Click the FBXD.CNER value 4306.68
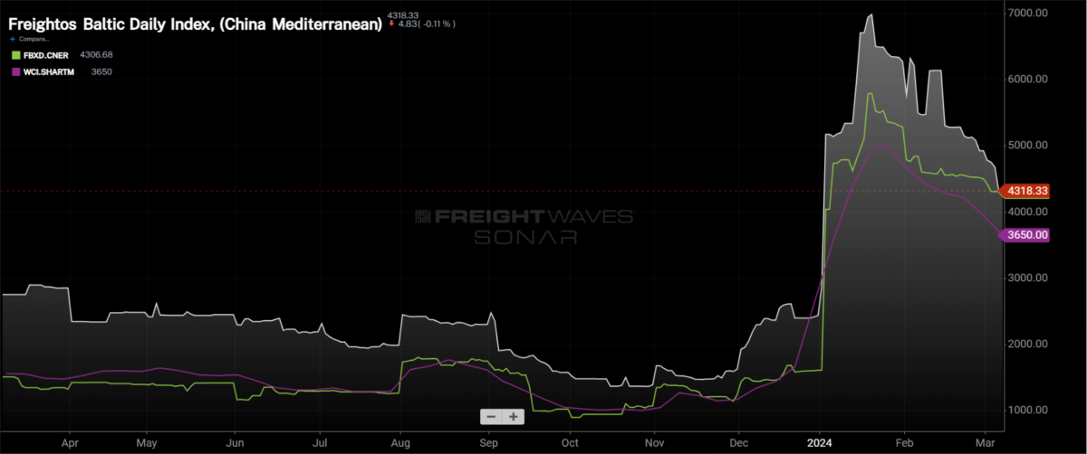 (95, 55)
